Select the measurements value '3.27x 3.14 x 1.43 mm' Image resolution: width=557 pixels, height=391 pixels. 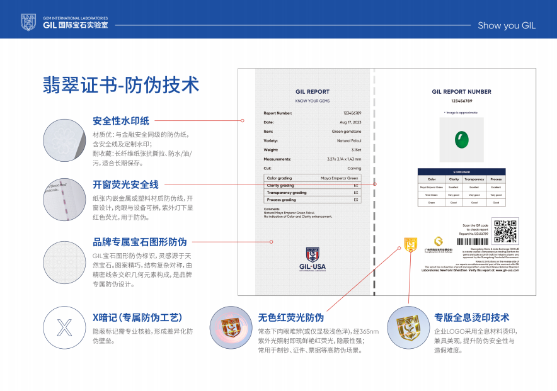coord(344,159)
